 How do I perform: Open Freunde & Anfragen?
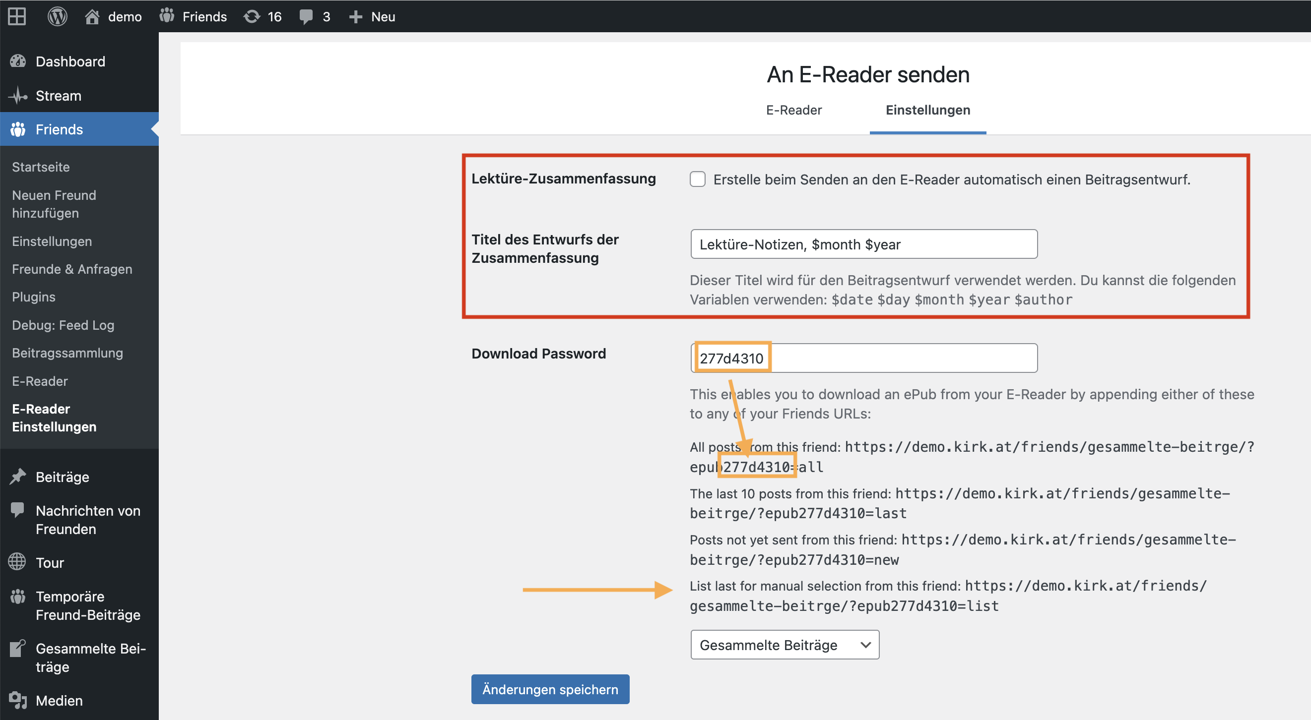[72, 269]
